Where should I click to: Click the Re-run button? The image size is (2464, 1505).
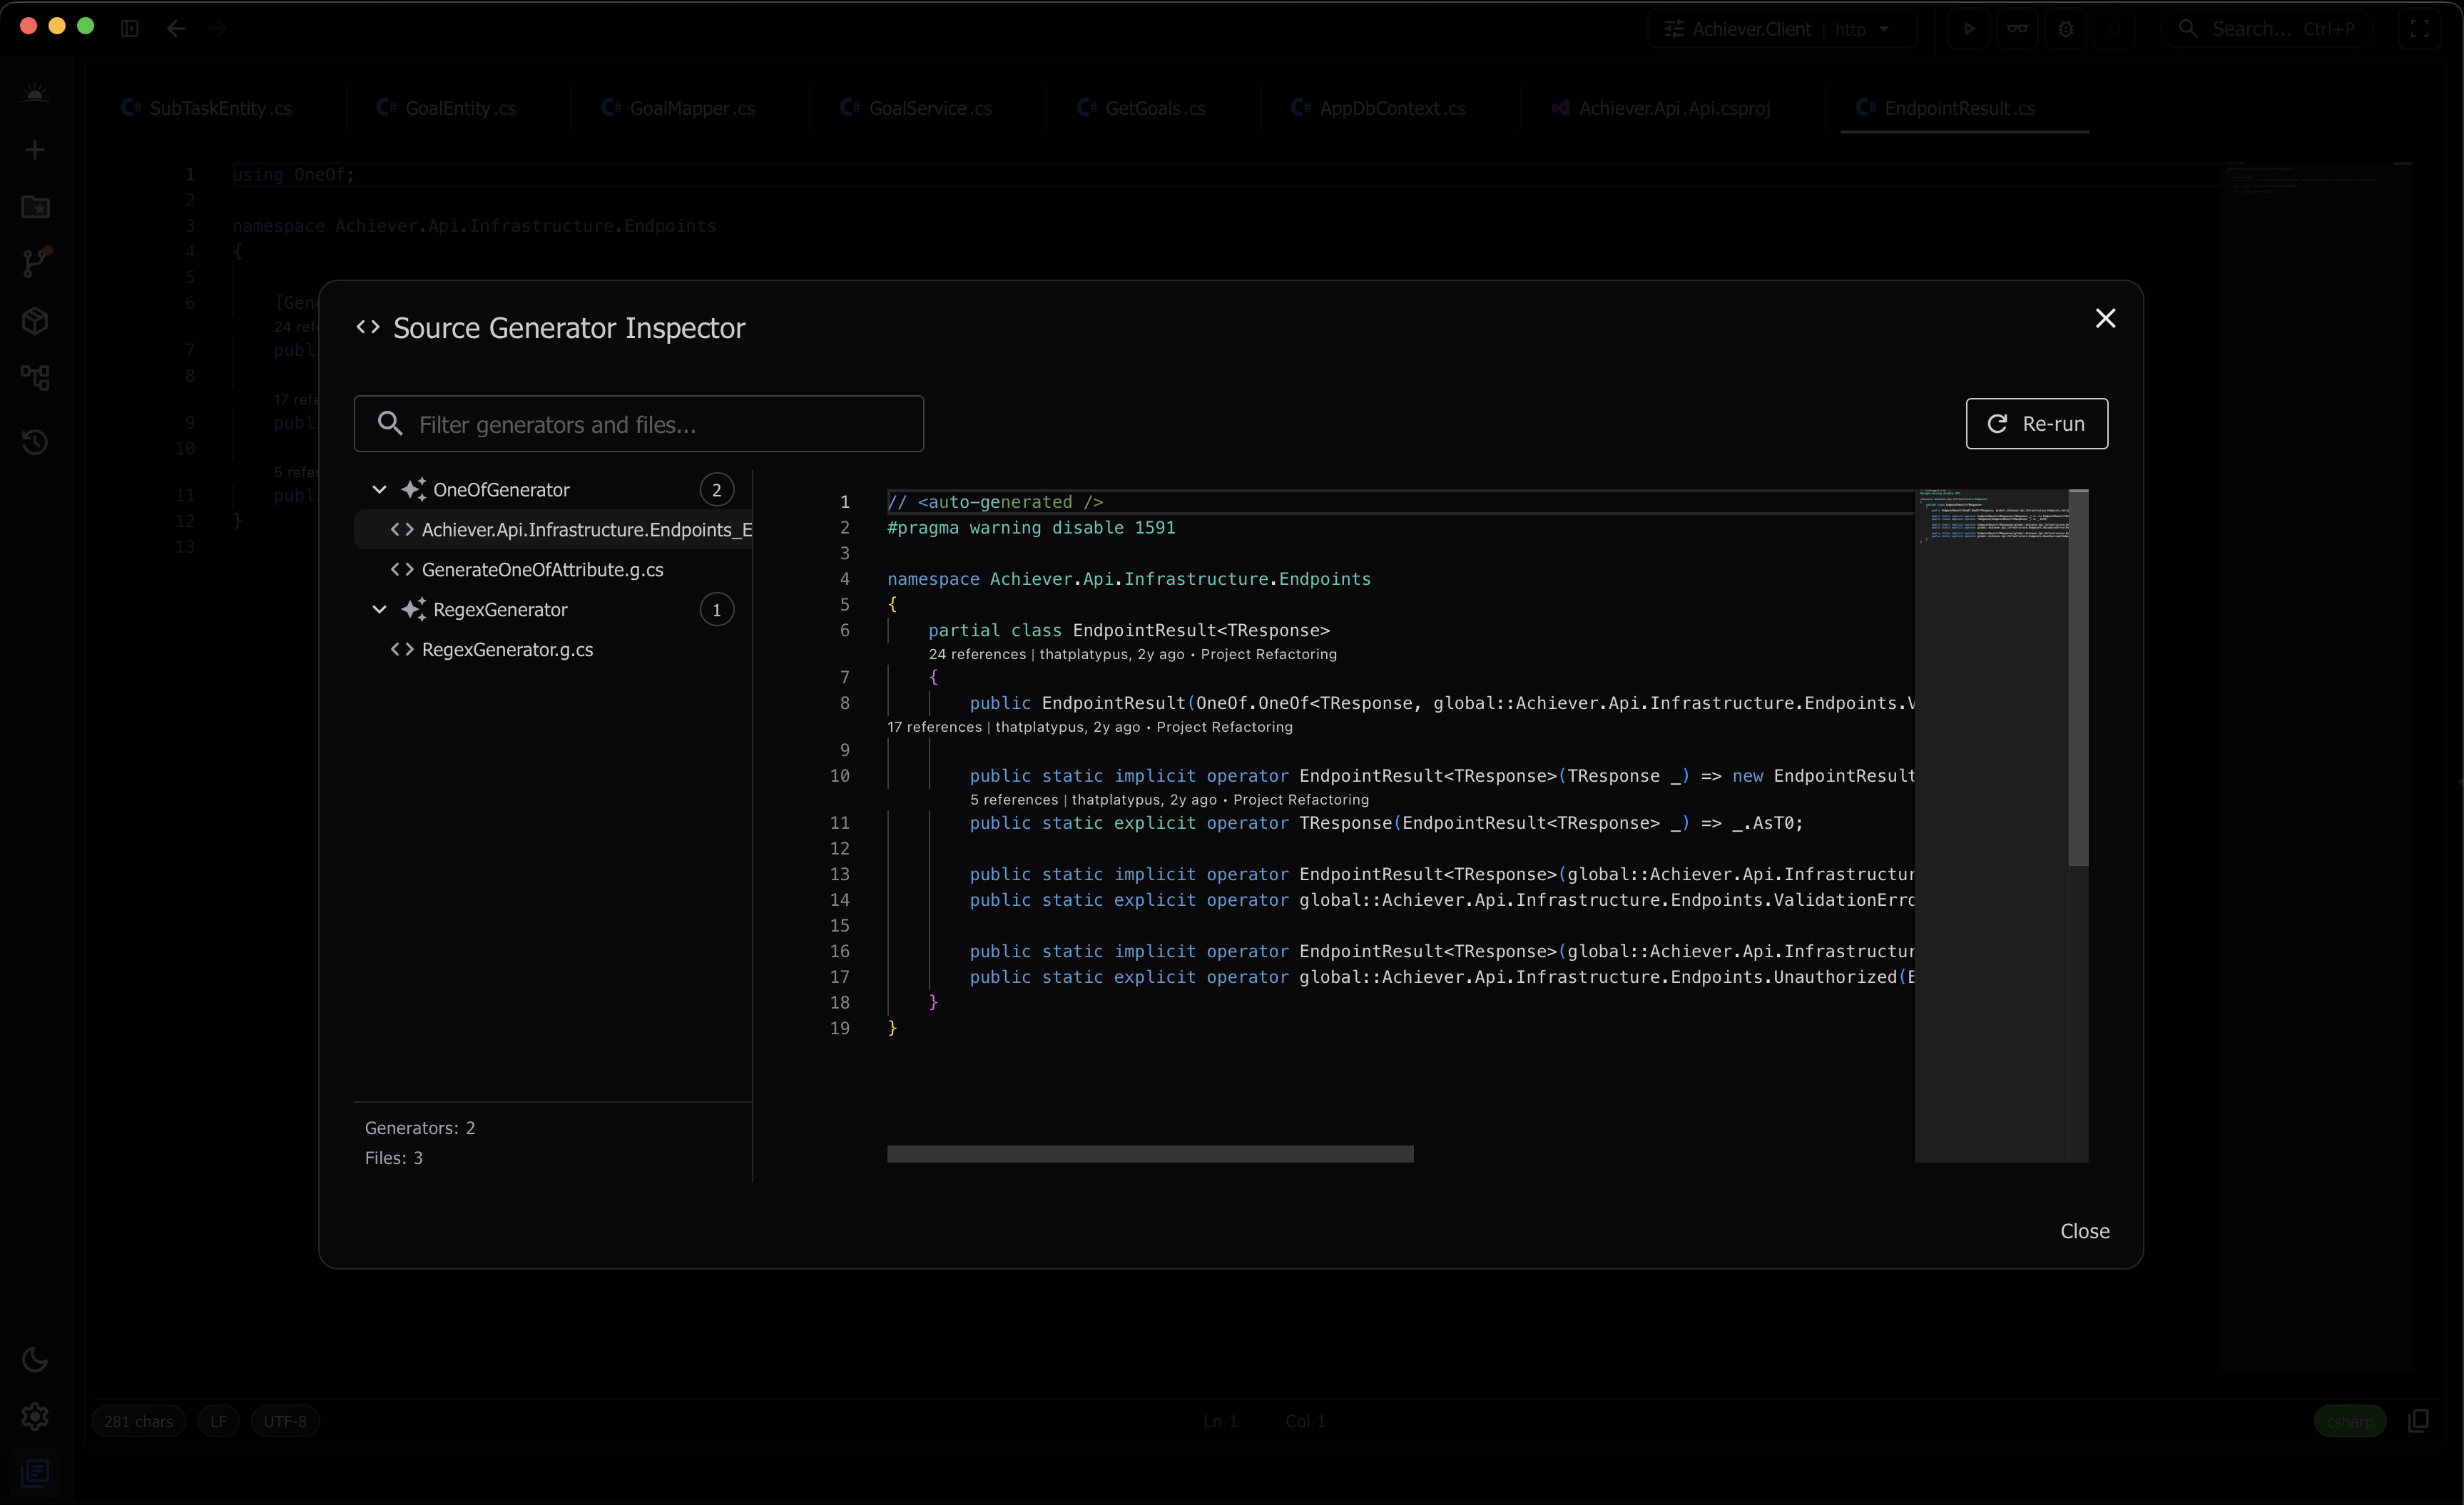(x=2036, y=424)
